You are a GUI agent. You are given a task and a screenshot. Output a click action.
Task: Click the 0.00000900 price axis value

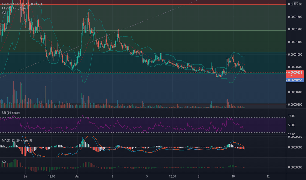(295, 67)
